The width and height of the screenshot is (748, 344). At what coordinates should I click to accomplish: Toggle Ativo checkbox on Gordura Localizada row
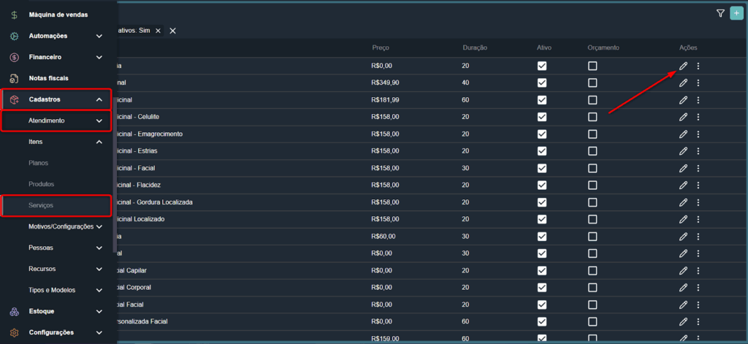click(542, 202)
